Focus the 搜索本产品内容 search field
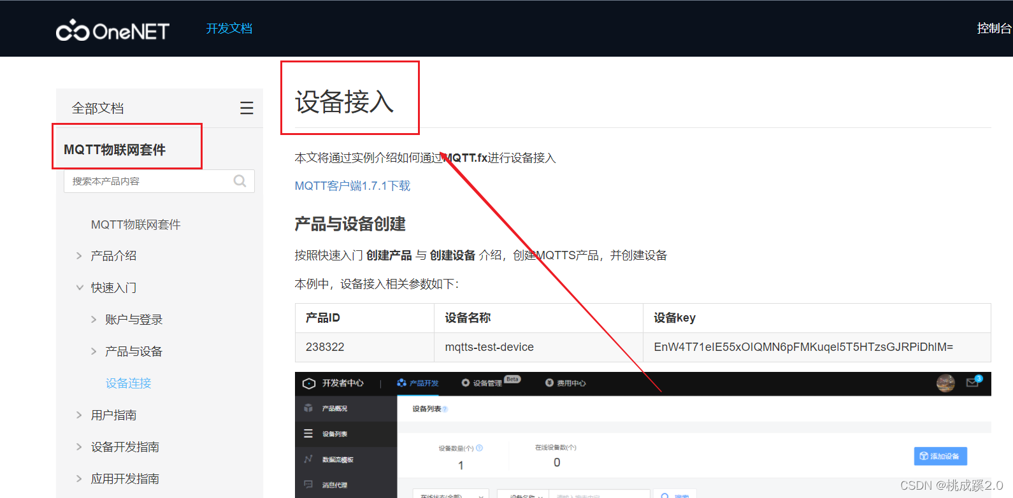 click(x=159, y=181)
